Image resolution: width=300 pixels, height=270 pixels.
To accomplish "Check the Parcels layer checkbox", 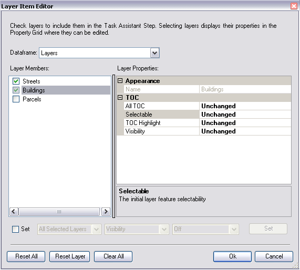I will coord(16,99).
